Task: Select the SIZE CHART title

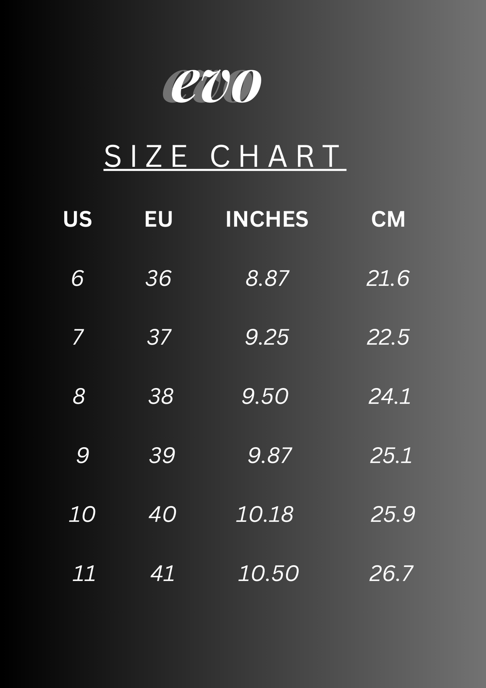Action: 225,157
